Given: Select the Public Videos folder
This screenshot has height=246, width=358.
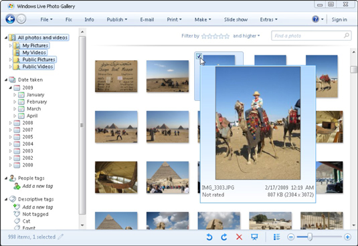Looking at the screenshot, I should [37, 67].
